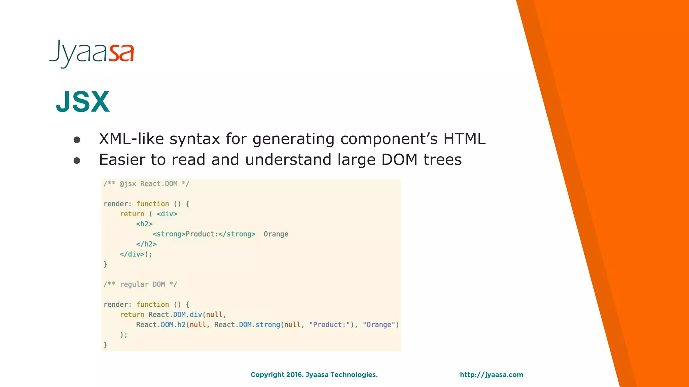Click the word Orange in JSX code

(x=276, y=234)
